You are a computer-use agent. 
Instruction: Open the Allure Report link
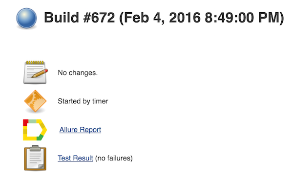[x=80, y=130]
